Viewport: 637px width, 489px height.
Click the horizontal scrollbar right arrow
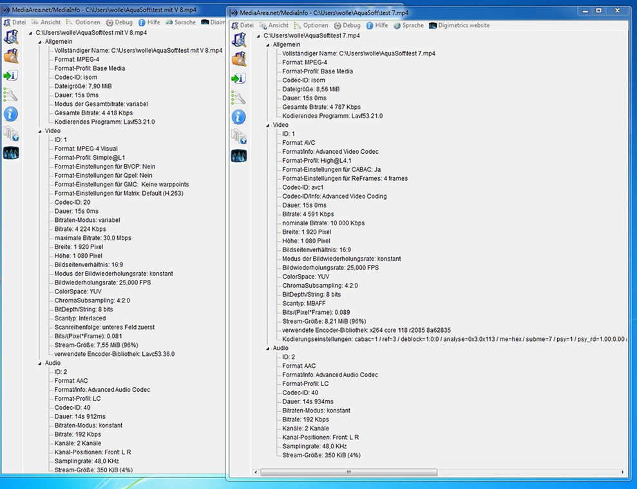pos(622,473)
